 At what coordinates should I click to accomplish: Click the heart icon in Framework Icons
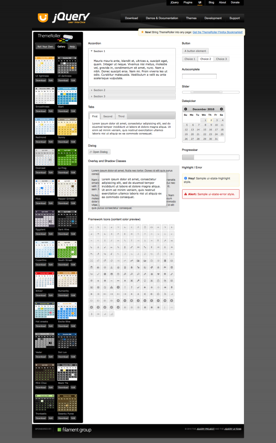pos(158,274)
